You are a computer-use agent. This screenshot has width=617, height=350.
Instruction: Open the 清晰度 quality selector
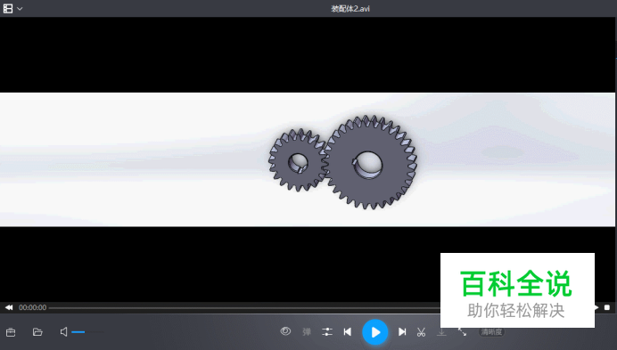tap(492, 332)
